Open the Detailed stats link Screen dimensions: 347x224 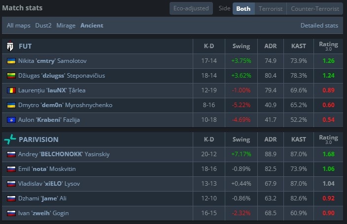[319, 25]
